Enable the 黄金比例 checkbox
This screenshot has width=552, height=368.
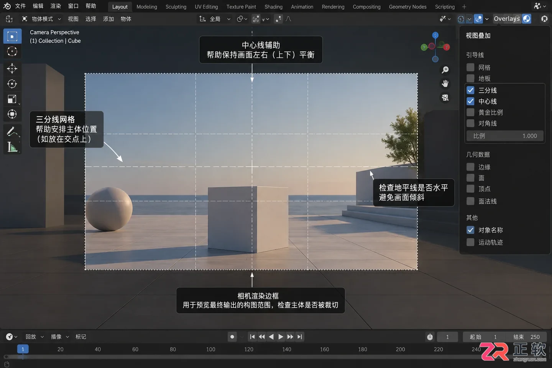470,112
